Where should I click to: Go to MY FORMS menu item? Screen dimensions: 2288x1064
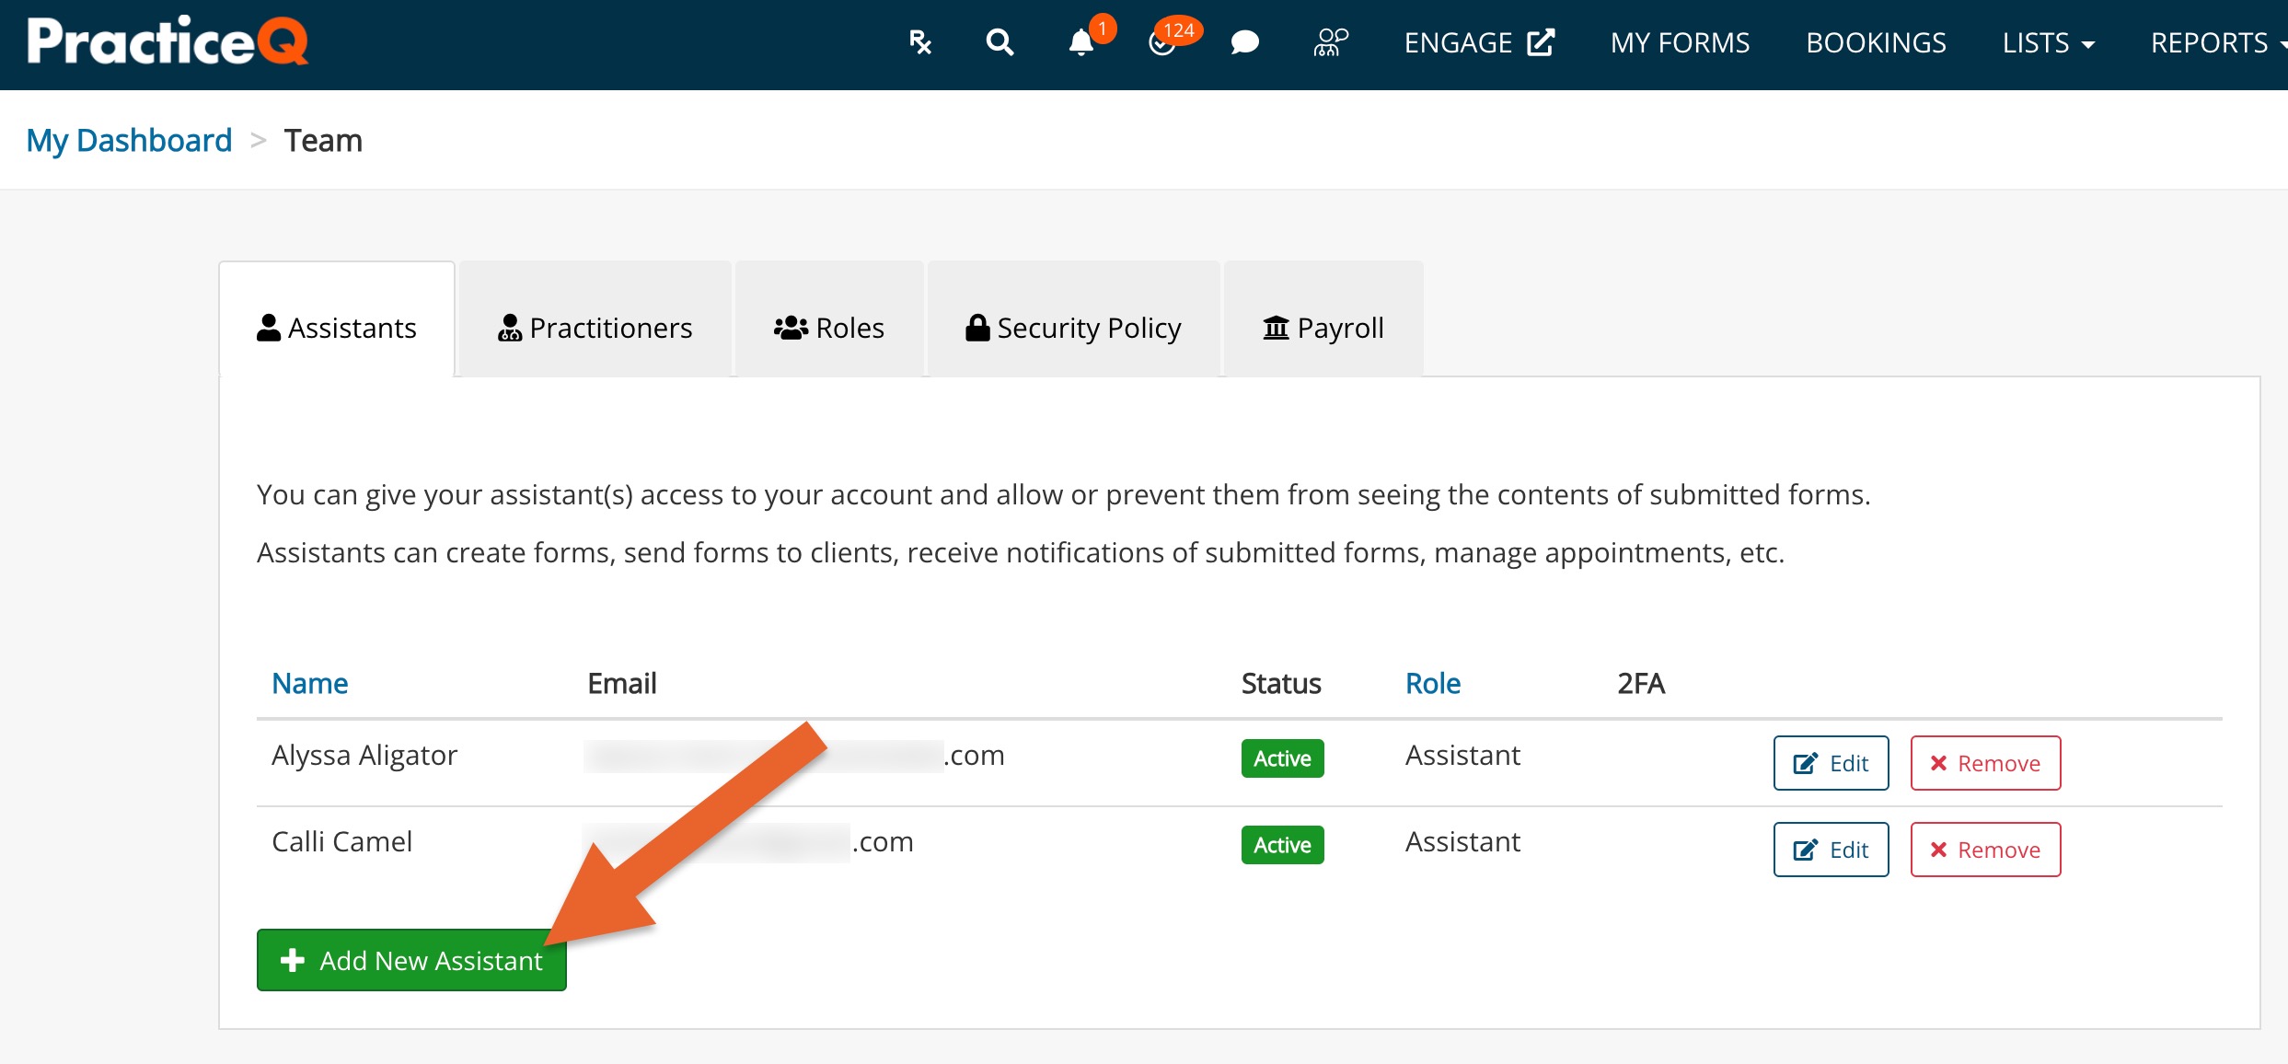coord(1680,42)
